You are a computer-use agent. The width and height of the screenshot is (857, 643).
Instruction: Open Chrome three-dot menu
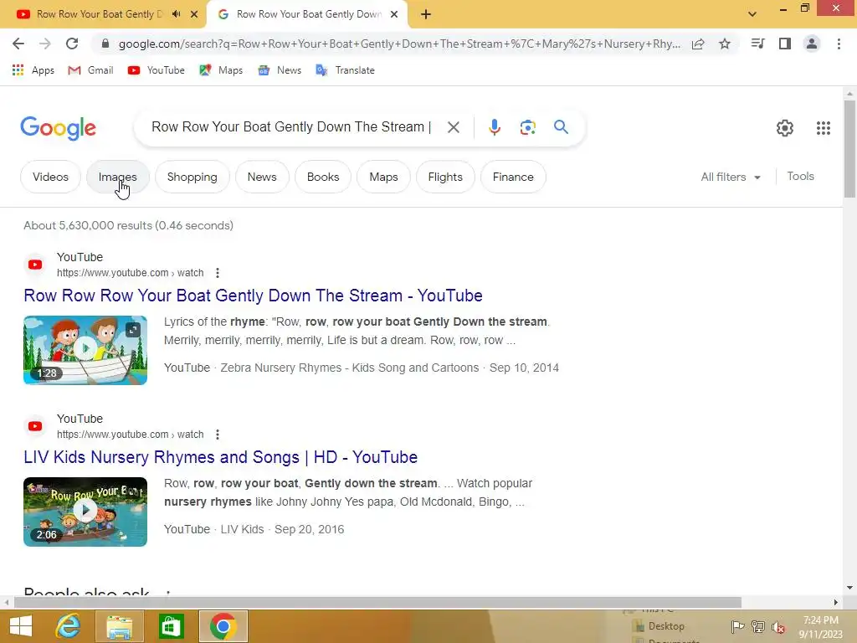pyautogui.click(x=839, y=44)
